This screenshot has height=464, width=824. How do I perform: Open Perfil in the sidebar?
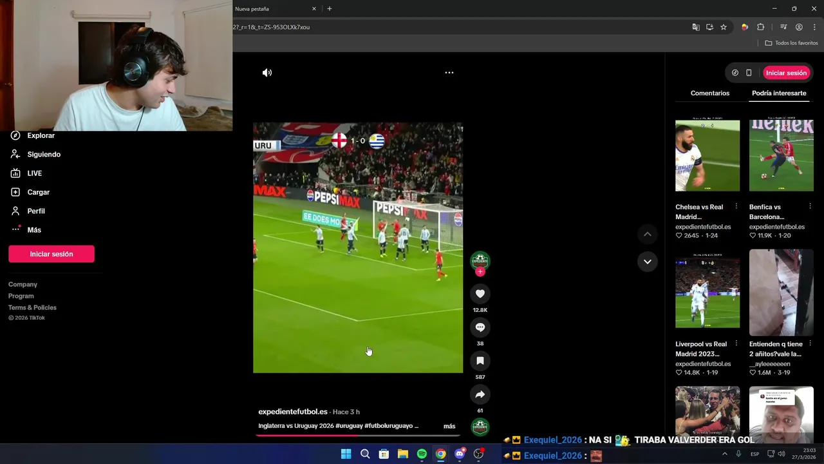point(28,211)
